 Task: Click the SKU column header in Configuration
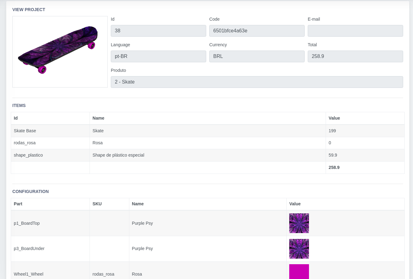[97, 204]
